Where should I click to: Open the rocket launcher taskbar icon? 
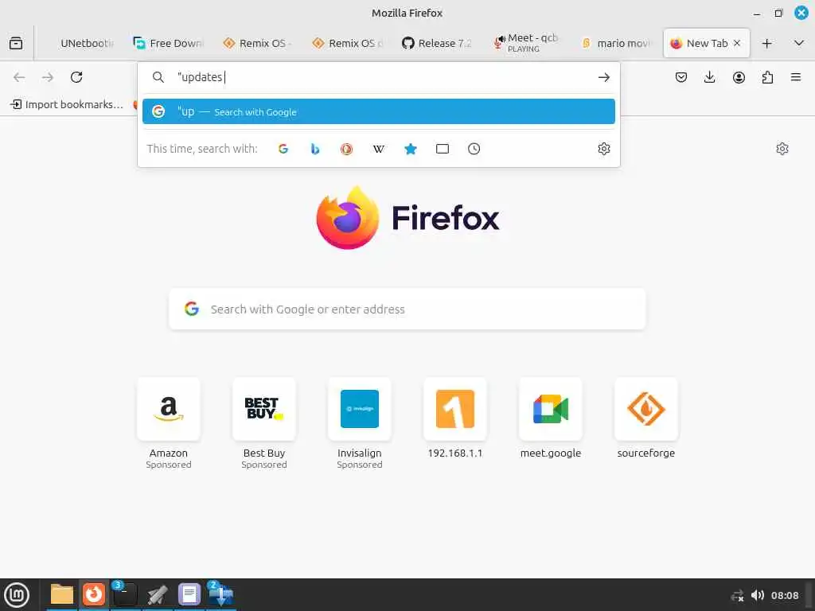tap(157, 595)
